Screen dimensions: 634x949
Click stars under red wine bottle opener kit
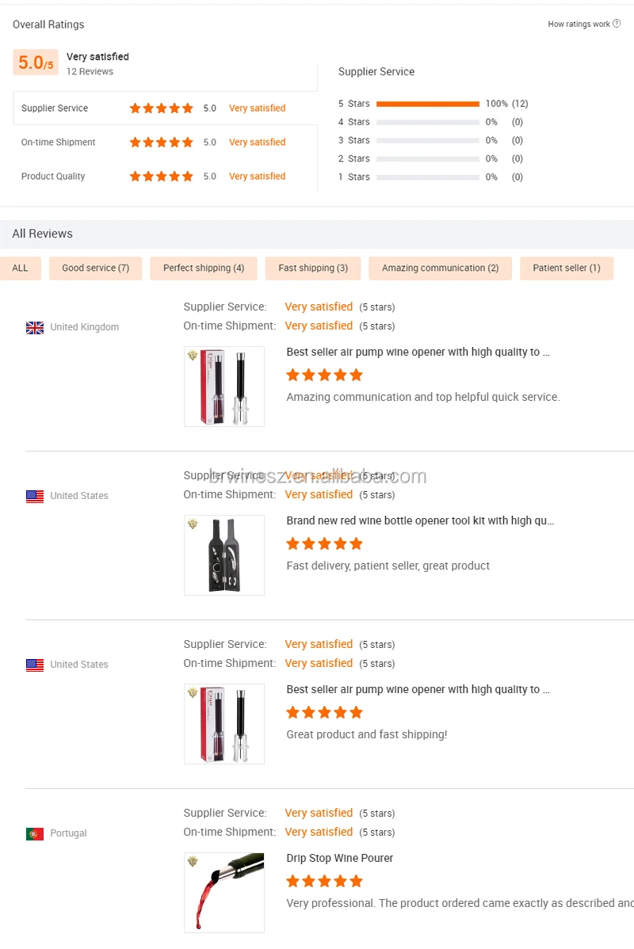point(324,543)
